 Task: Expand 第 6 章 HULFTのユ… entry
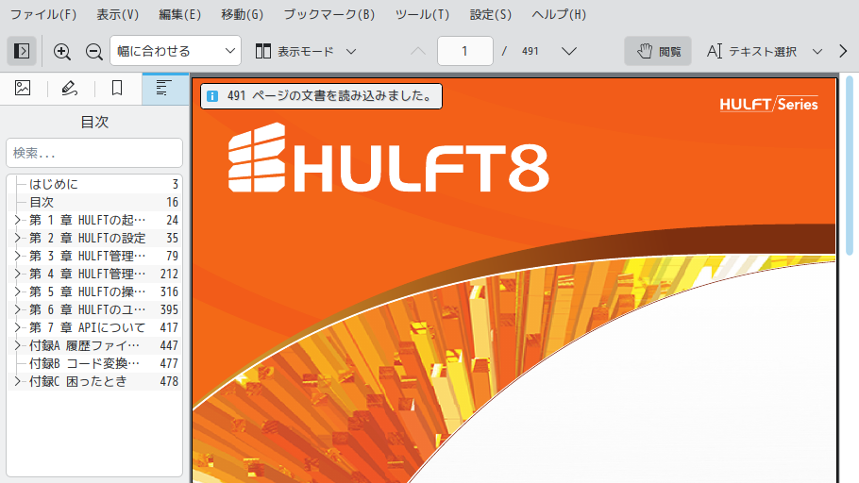tap(17, 309)
